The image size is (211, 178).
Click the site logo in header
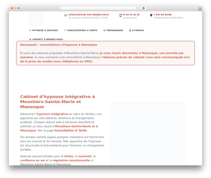[x=36, y=19]
